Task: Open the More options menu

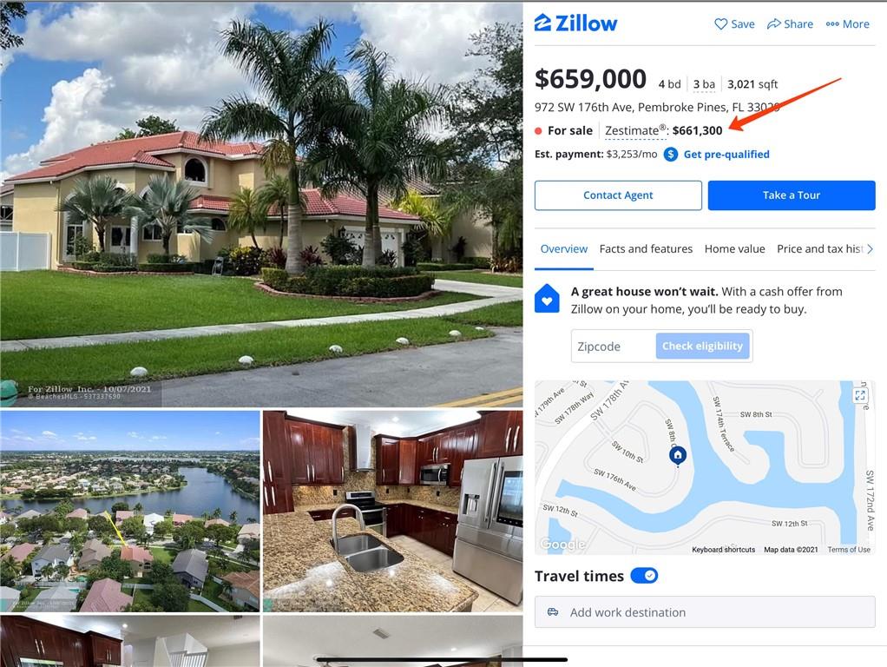Action: click(847, 23)
